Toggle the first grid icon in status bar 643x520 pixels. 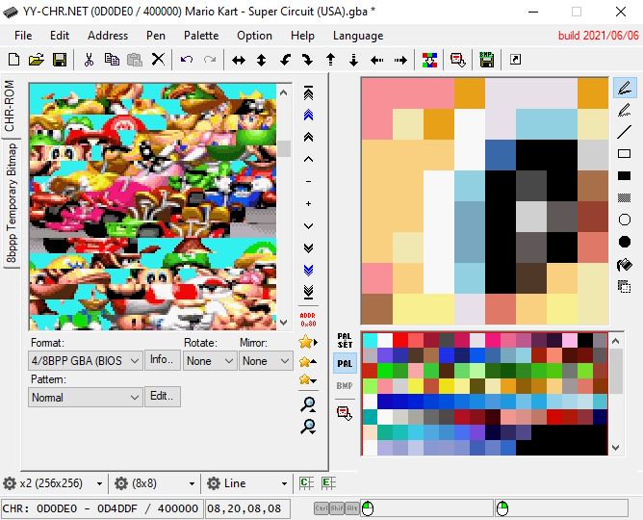pos(306,483)
